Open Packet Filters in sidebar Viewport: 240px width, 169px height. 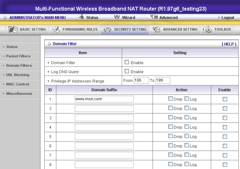tap(18, 56)
